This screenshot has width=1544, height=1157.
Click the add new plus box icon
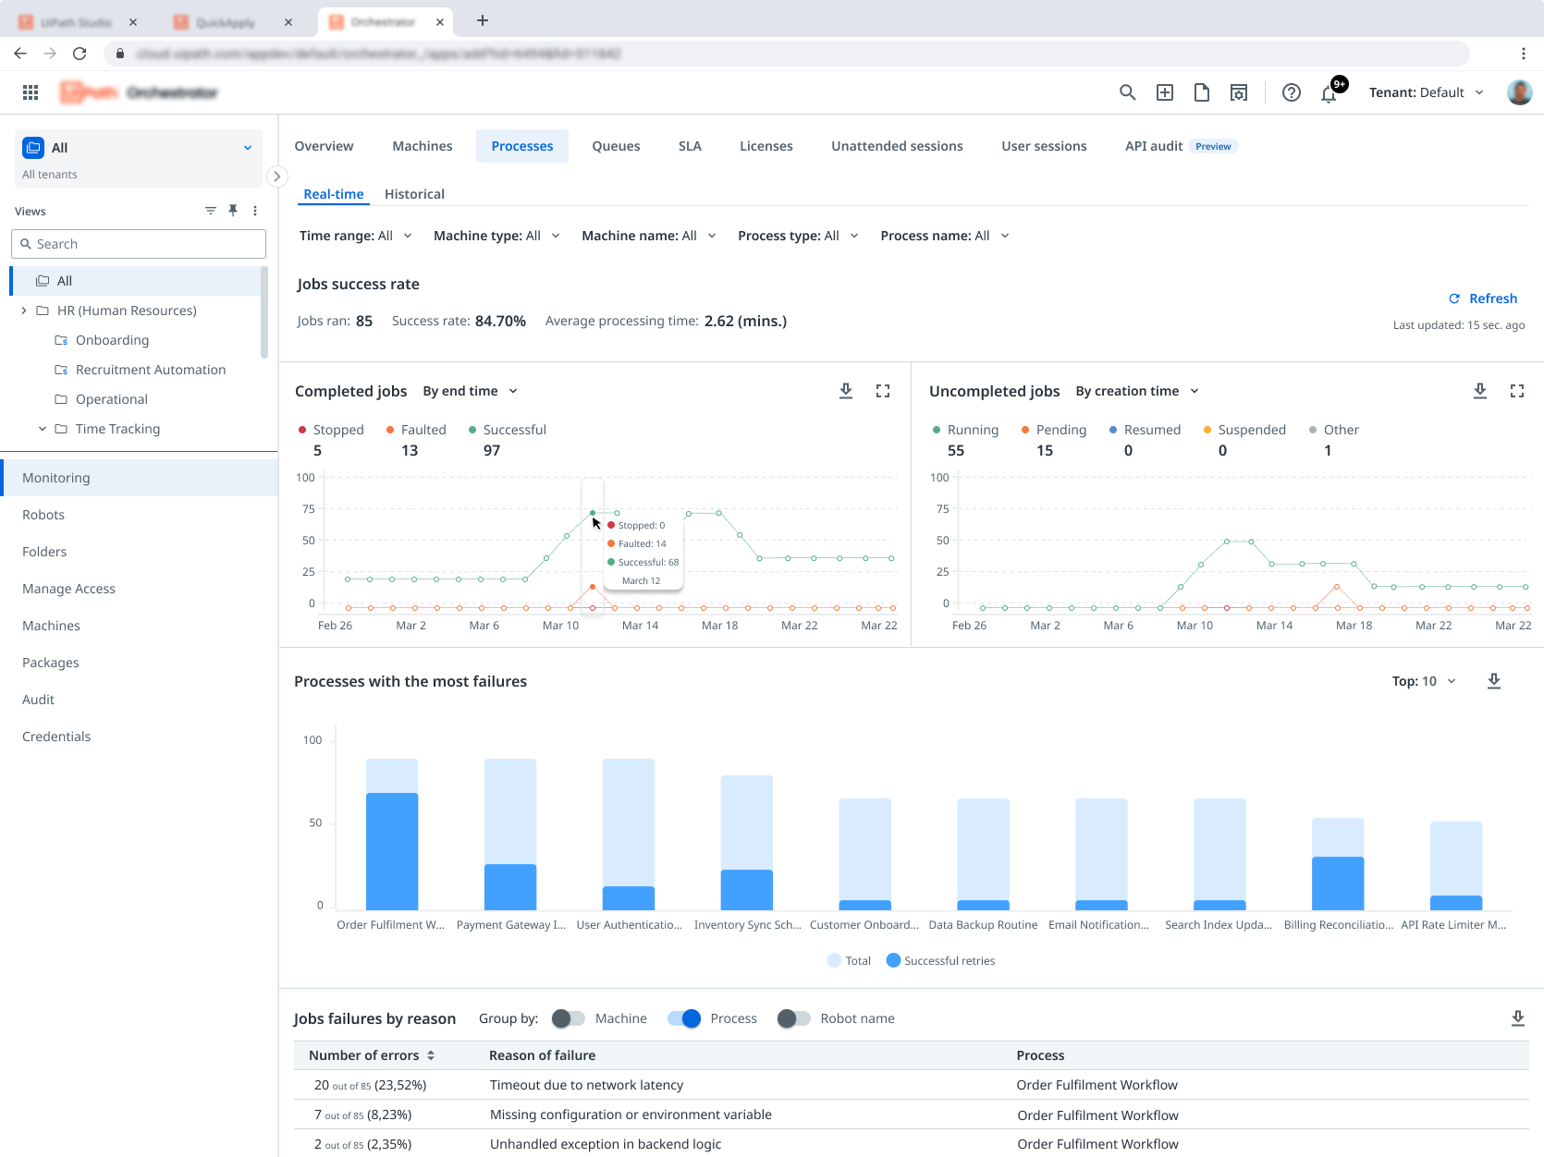coord(1165,92)
